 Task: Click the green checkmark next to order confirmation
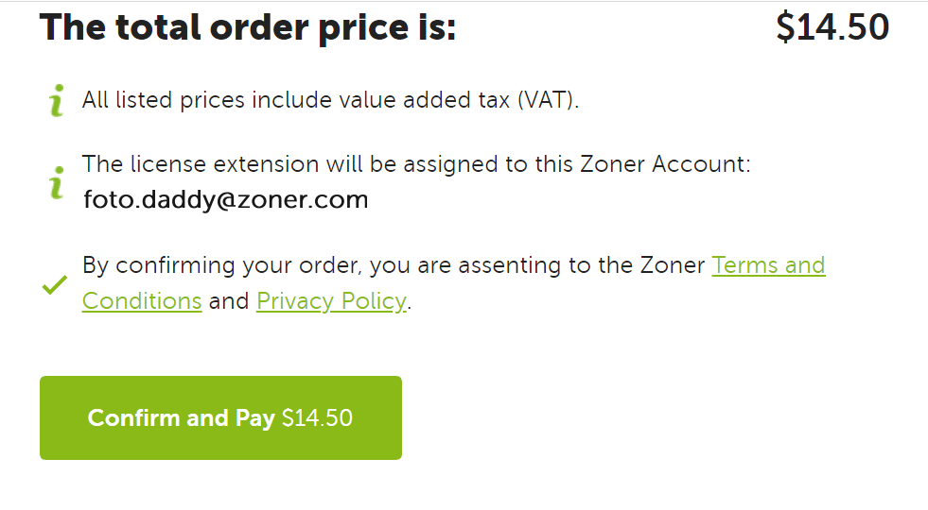pos(55,284)
